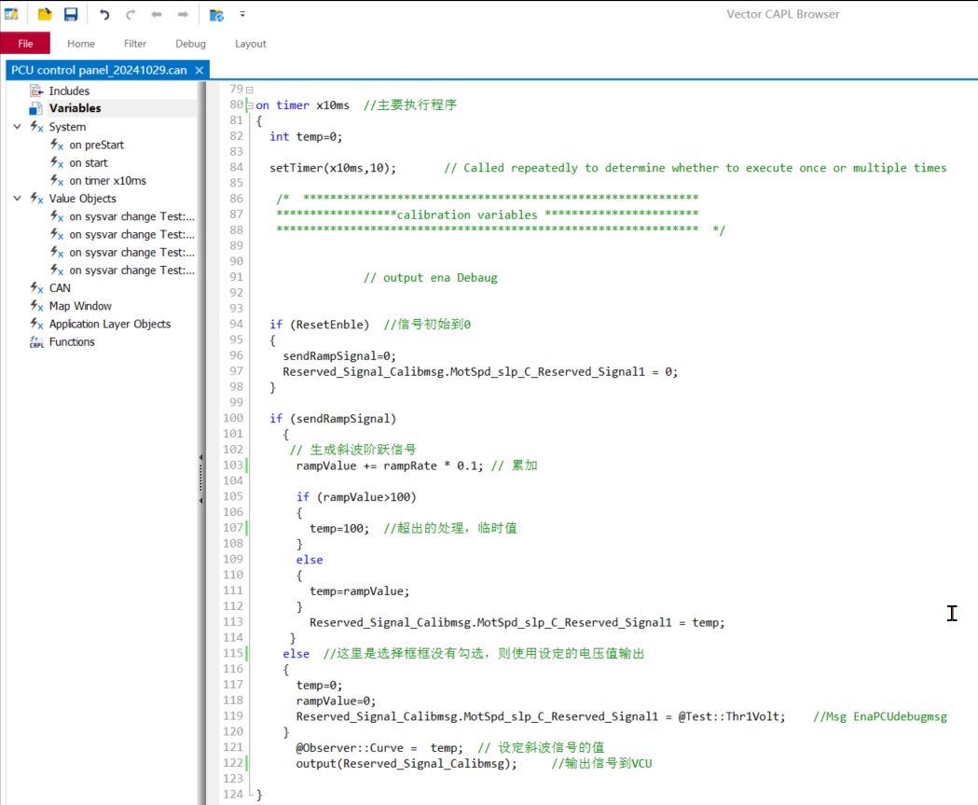The height and width of the screenshot is (805, 978).
Task: Click the navigate forward arrow icon
Action: coord(183,14)
